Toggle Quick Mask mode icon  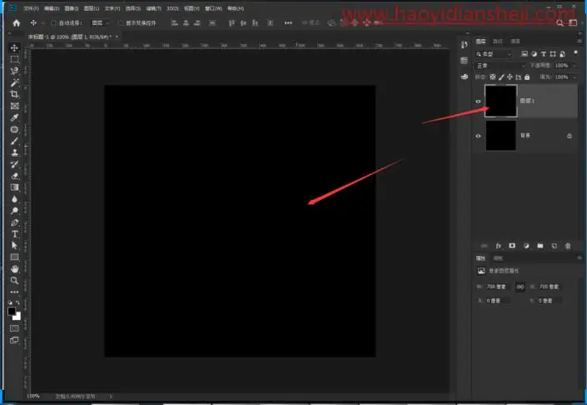14,328
